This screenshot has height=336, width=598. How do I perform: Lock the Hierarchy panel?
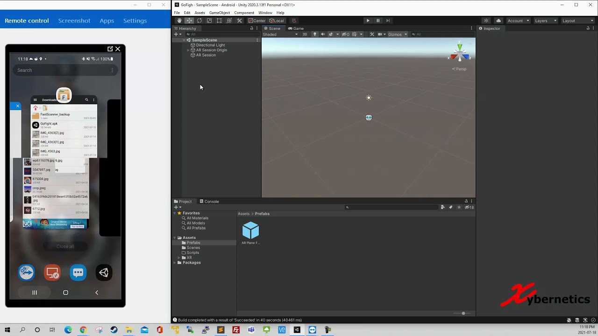click(x=252, y=28)
